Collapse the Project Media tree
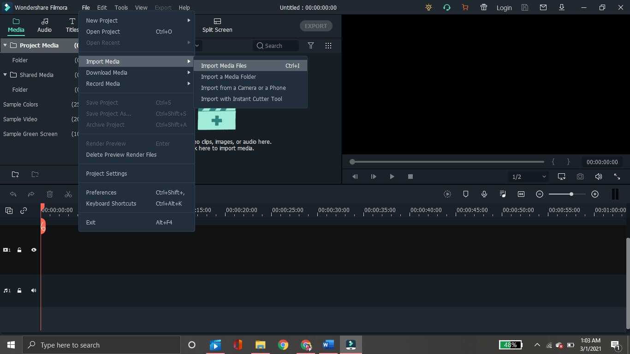The image size is (630, 354). [5, 45]
